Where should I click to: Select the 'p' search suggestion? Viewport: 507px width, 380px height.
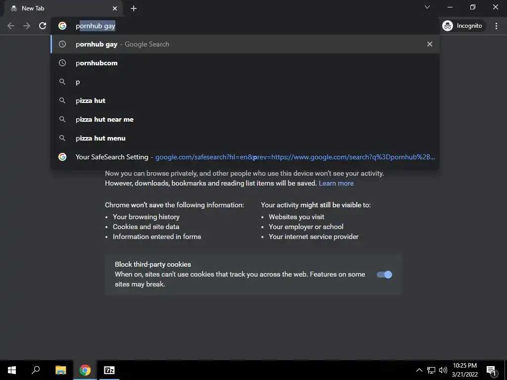(x=245, y=82)
